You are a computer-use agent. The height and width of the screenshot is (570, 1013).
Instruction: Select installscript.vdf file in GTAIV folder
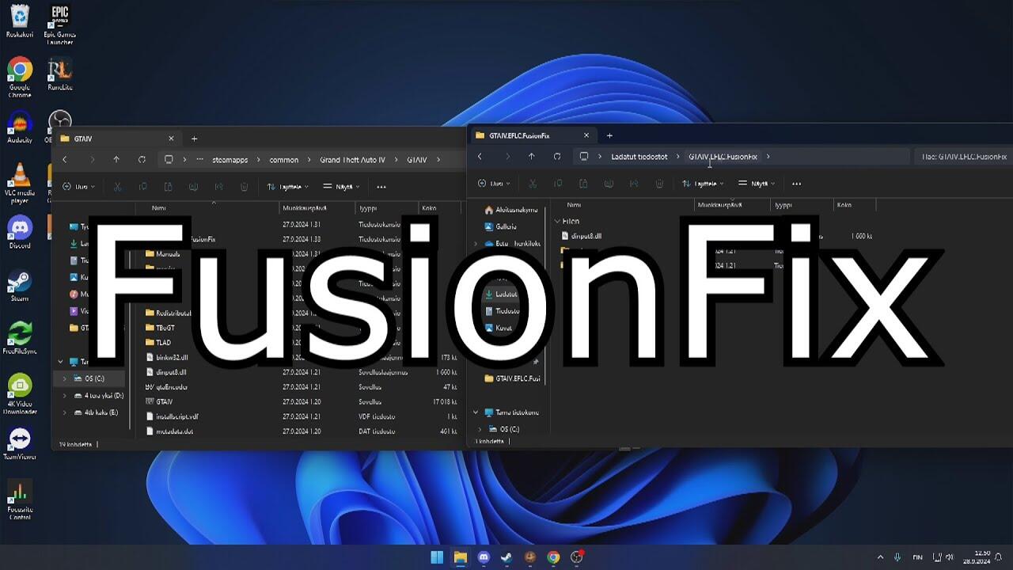click(x=177, y=416)
